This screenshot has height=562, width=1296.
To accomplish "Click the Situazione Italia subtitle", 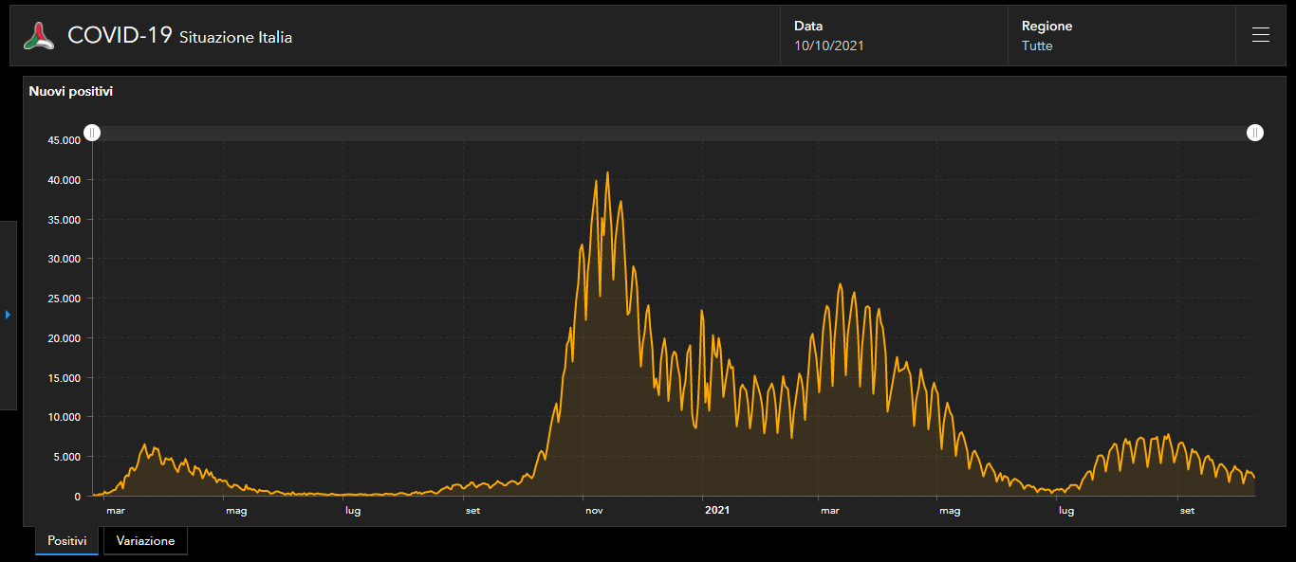I will [x=235, y=38].
